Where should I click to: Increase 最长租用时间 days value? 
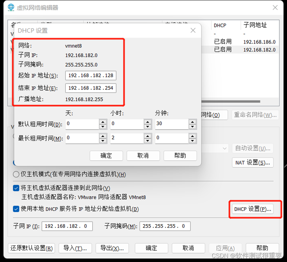(x=103, y=136)
